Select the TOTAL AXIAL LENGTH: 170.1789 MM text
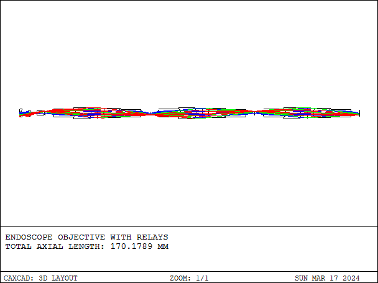This screenshot has width=378, height=283. tap(87, 246)
